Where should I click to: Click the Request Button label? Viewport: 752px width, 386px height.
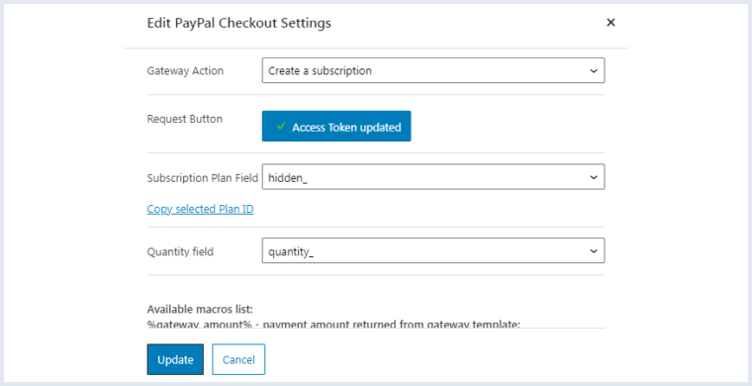[185, 119]
